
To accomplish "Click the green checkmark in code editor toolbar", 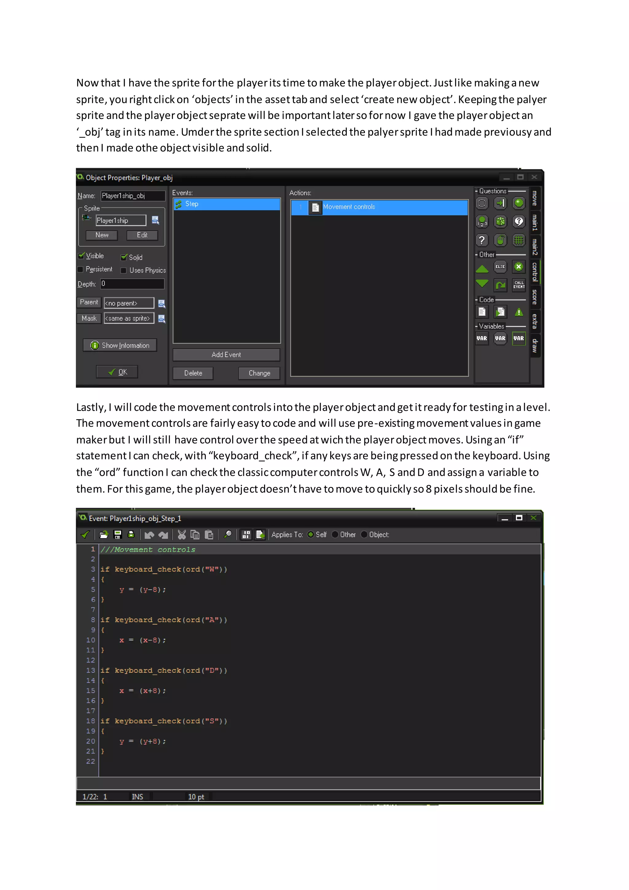I will click(x=85, y=535).
